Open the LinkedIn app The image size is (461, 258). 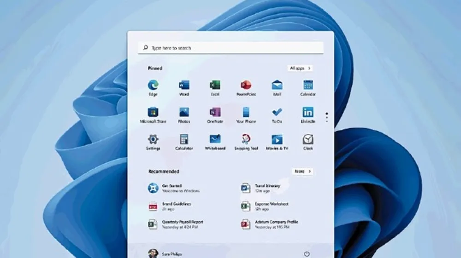[x=308, y=115]
